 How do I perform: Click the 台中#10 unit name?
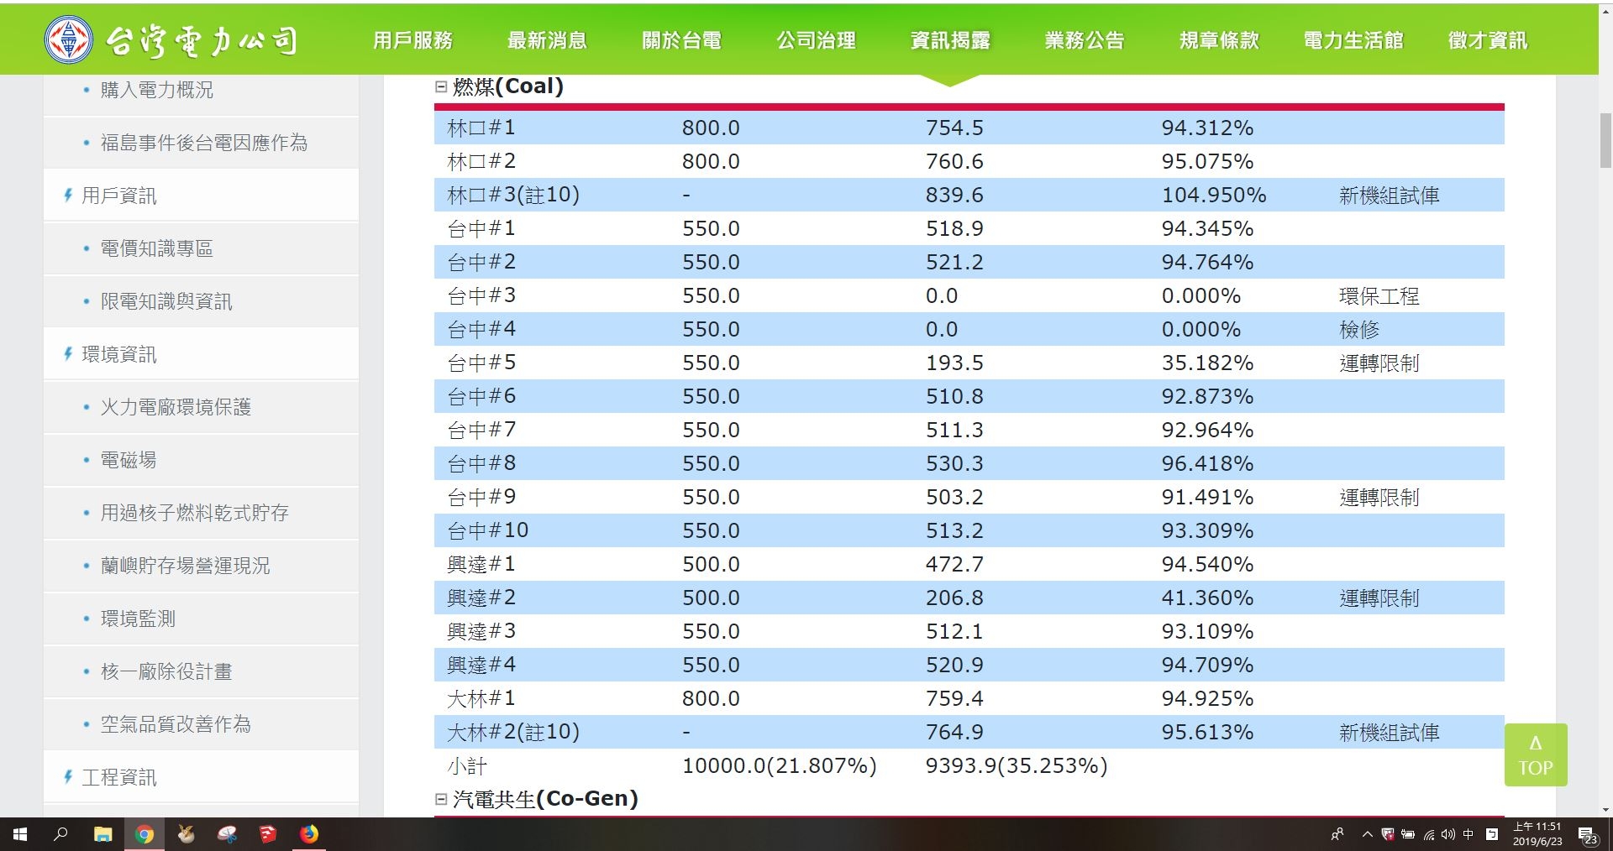tap(488, 530)
